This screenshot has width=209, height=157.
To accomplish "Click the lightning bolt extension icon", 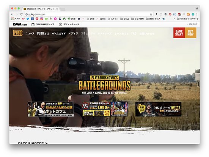I will 156,14.
